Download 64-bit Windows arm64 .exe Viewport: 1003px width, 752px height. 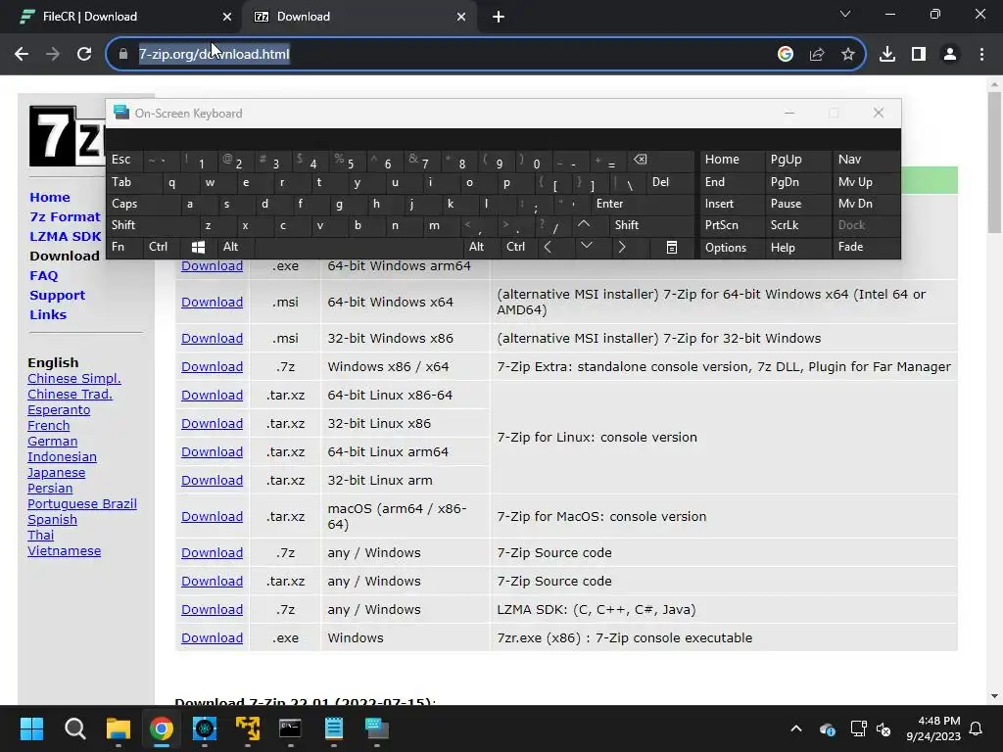pos(212,265)
